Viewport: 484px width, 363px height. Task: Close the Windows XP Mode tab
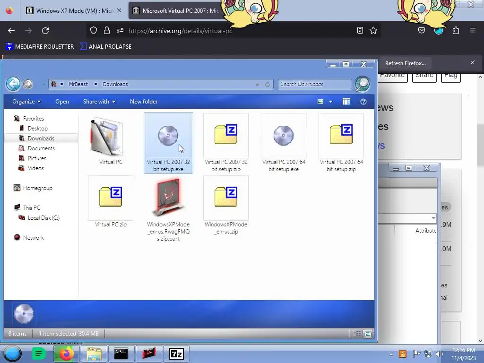click(x=119, y=10)
